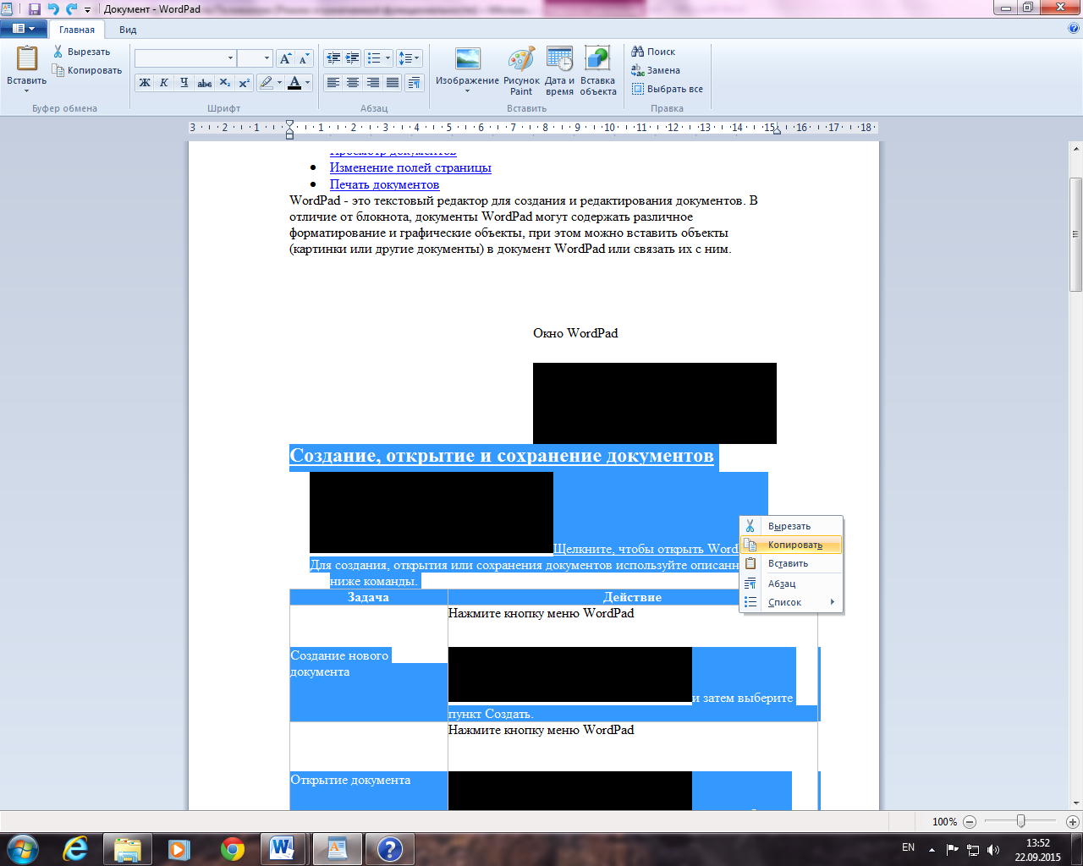This screenshot has width=1083, height=866.
Task: Zoom in with the plus button
Action: click(x=1072, y=821)
